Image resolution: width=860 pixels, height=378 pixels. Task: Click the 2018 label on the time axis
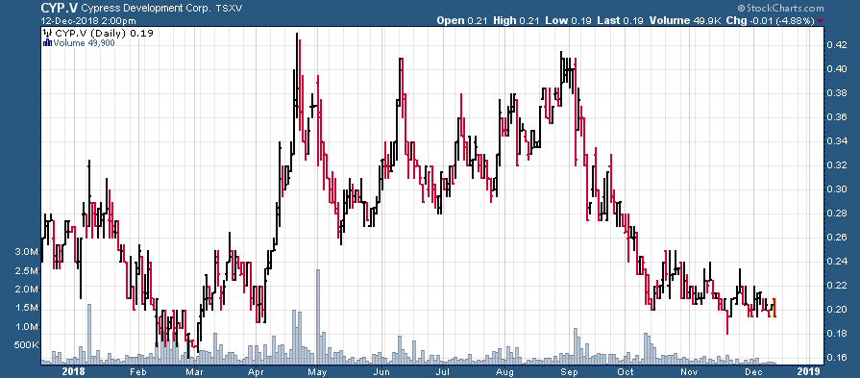tap(74, 371)
